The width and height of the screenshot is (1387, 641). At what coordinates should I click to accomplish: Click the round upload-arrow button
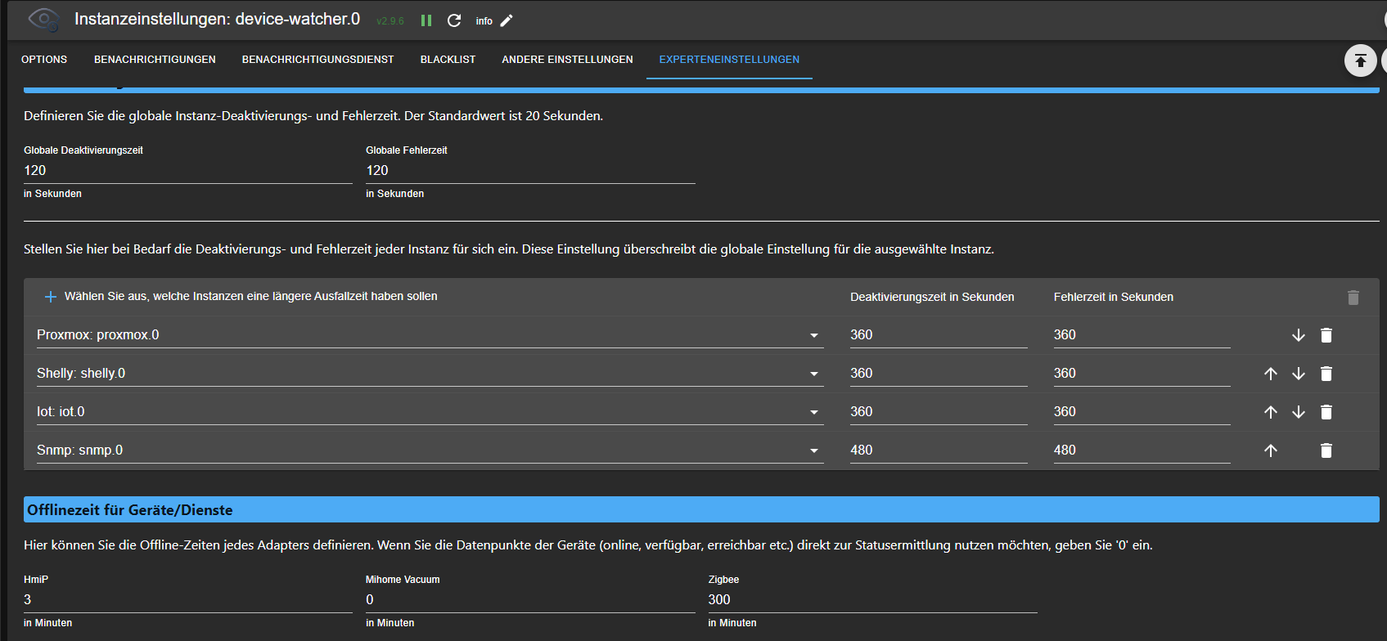coord(1360,61)
